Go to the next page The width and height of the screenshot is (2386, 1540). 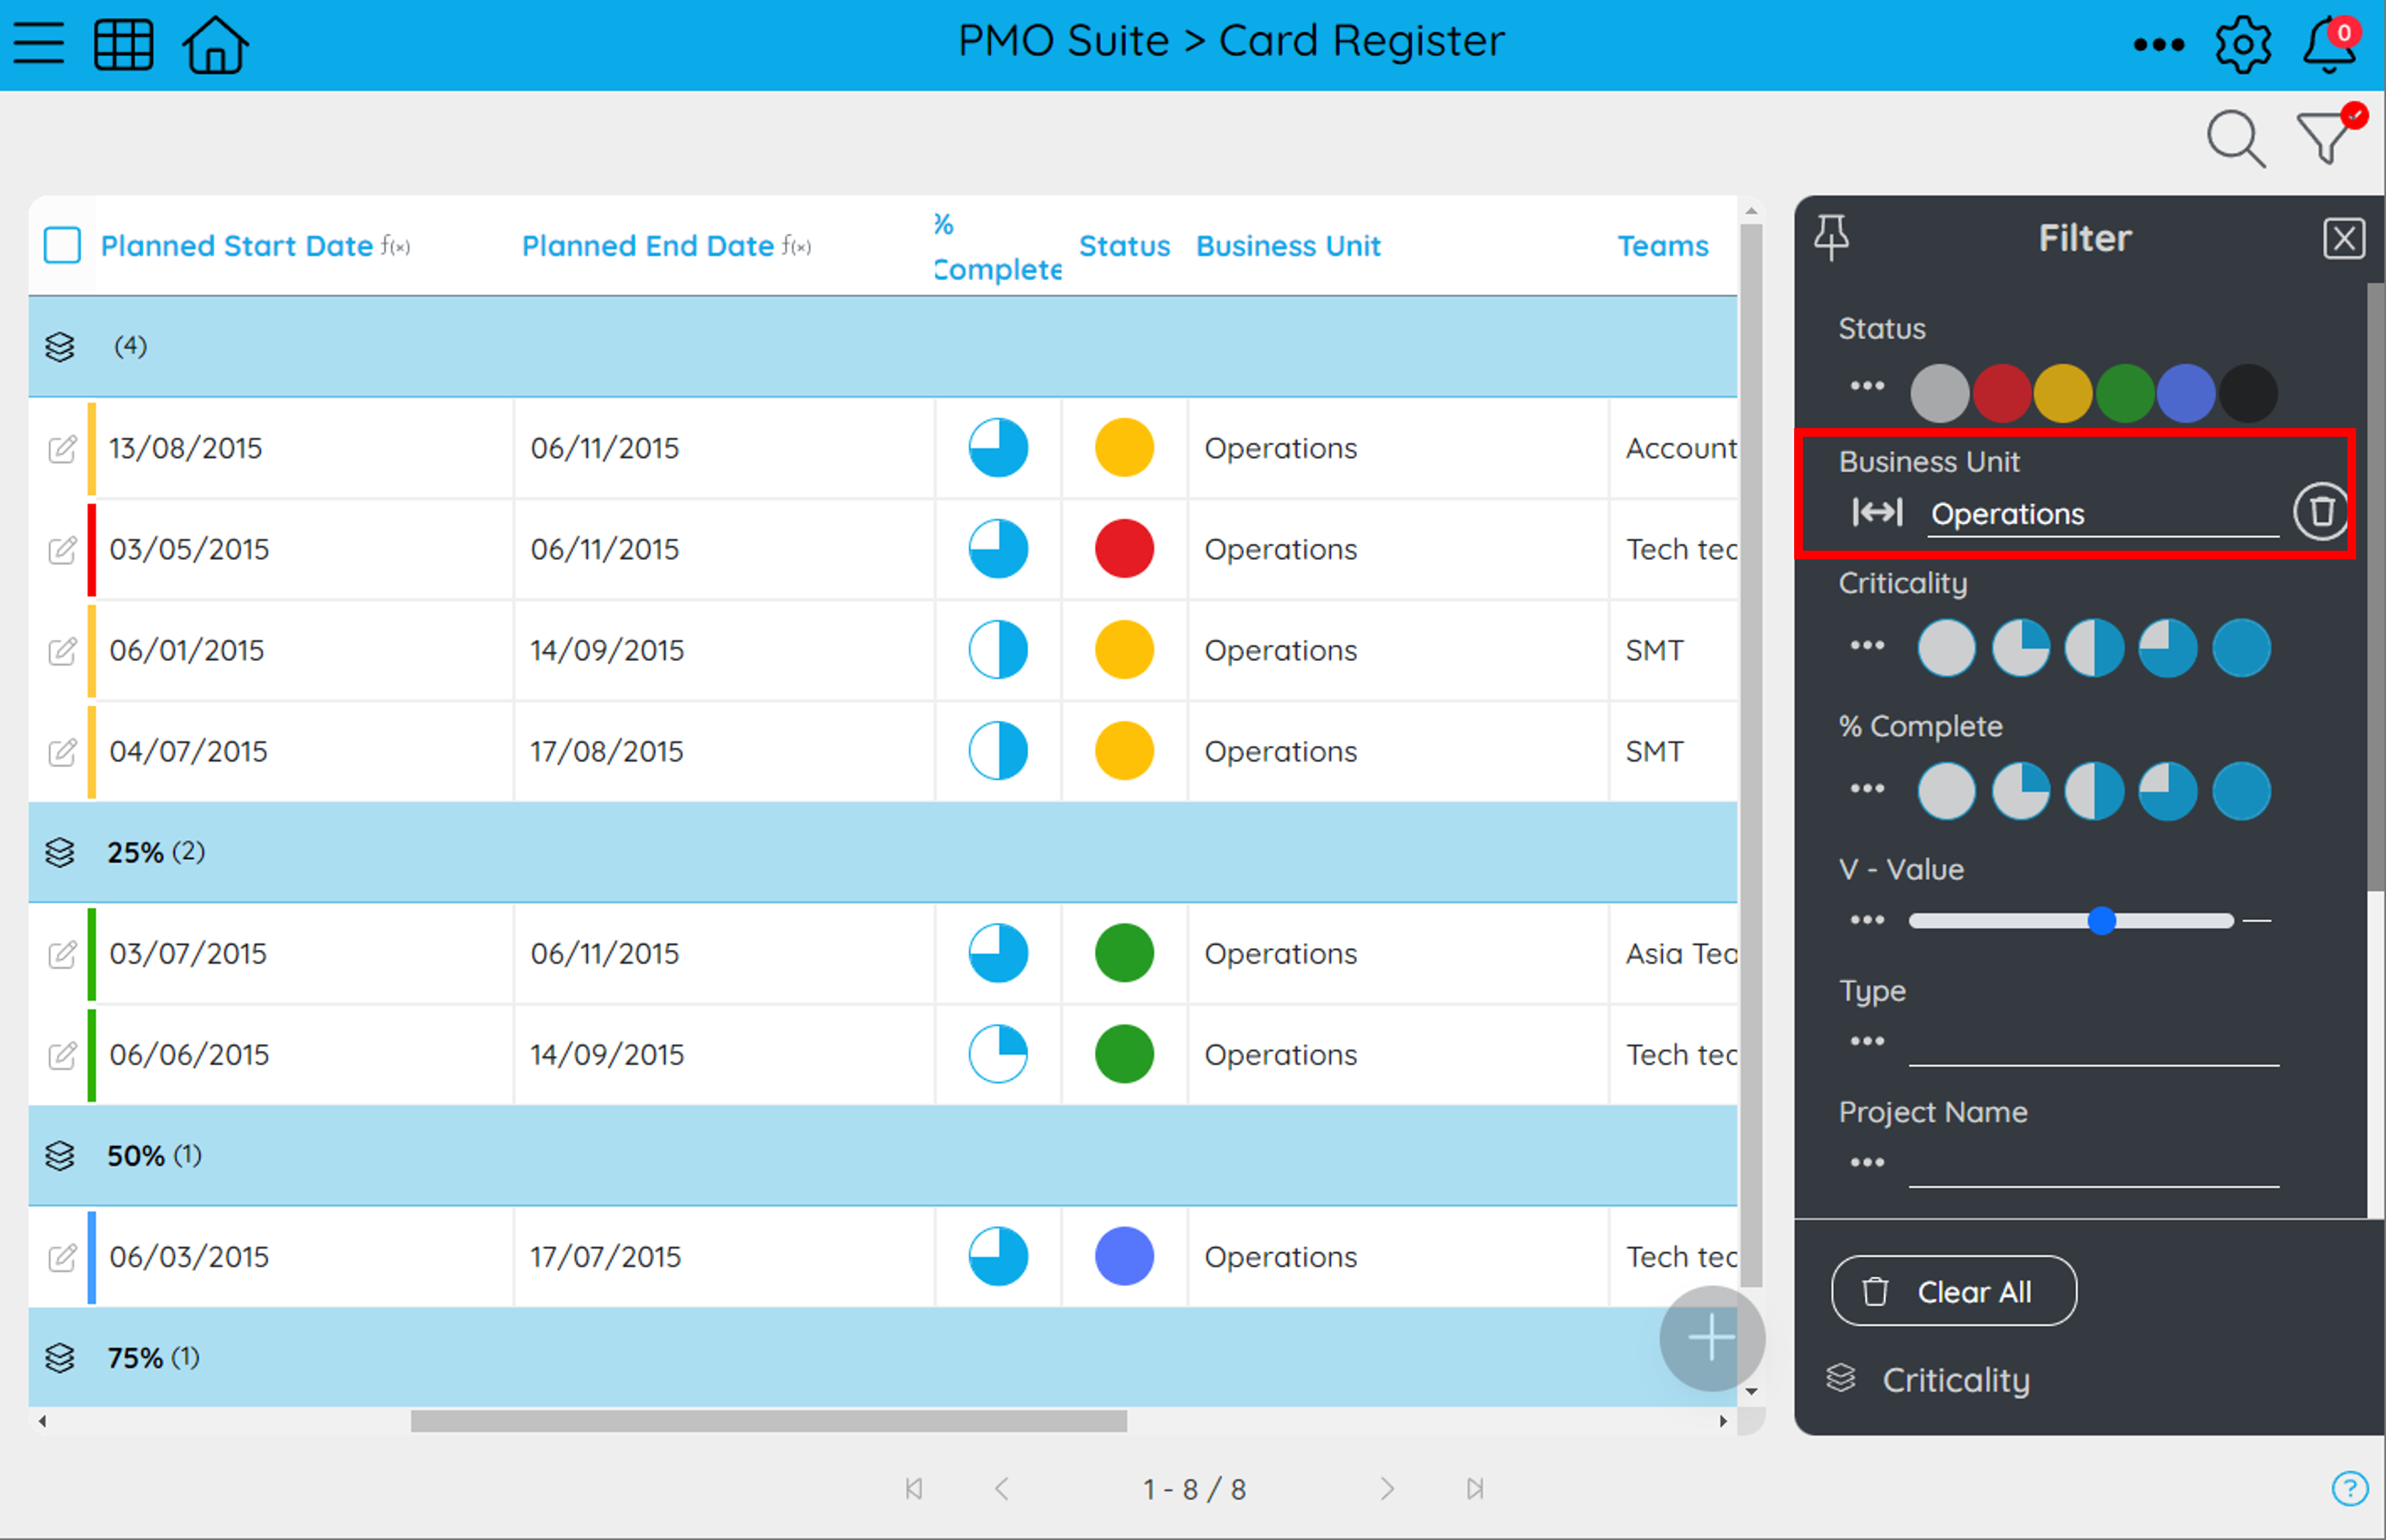point(1387,1489)
